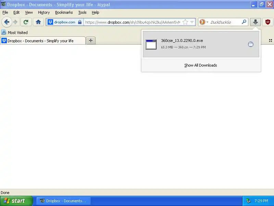
Task: Open the Edit menu
Action: [x=16, y=12]
